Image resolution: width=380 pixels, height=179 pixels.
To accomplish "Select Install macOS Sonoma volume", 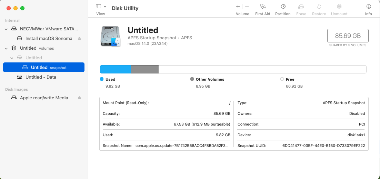I will coord(44,38).
